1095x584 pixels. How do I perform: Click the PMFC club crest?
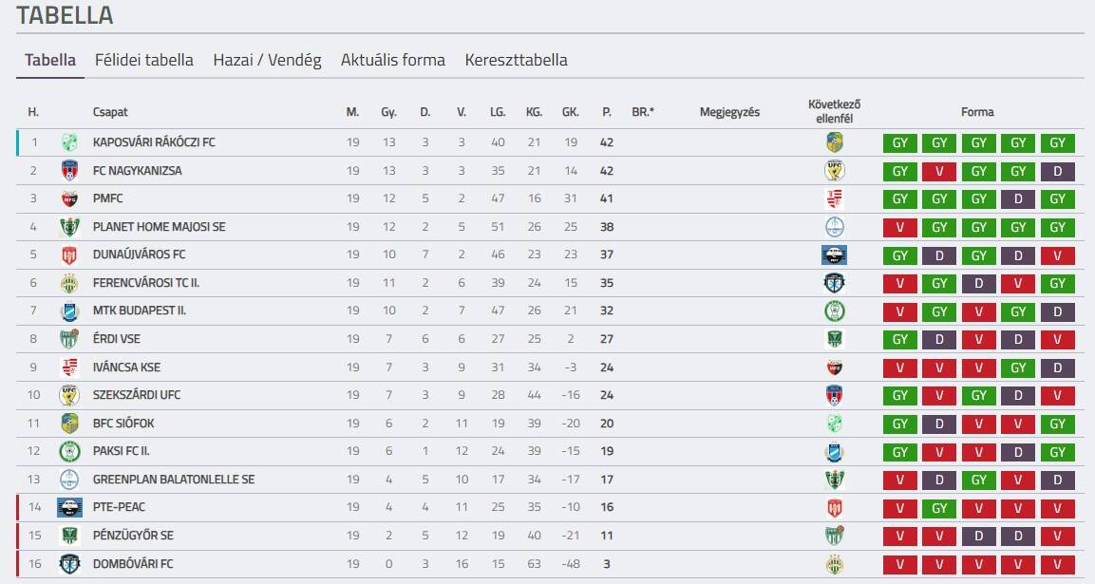pos(69,199)
